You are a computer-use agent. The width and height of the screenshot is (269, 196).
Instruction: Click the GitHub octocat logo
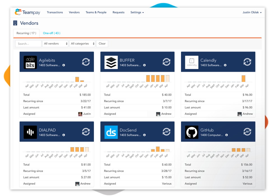click(191, 132)
